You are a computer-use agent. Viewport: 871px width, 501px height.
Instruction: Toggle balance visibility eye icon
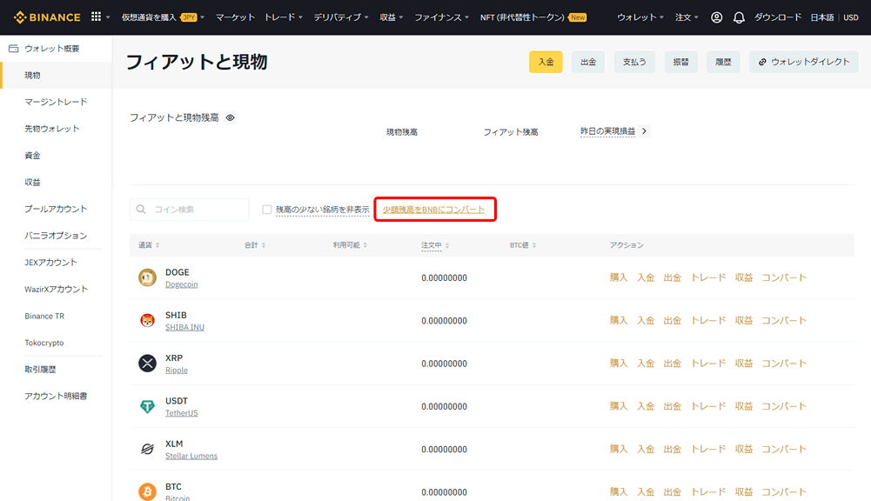pos(230,117)
